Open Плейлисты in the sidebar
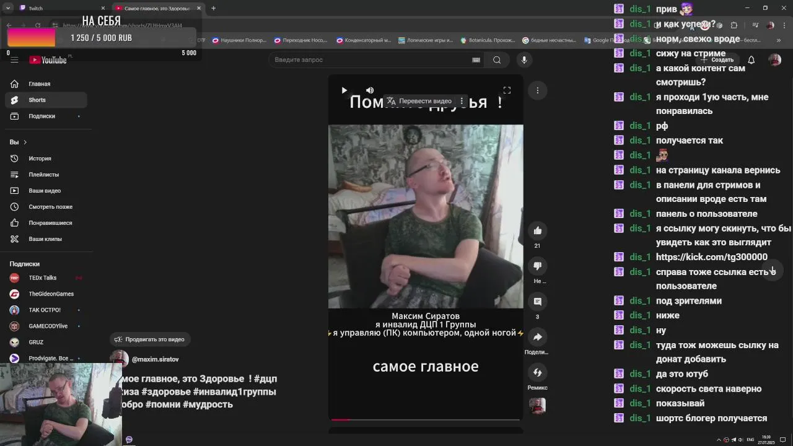This screenshot has width=793, height=446. click(x=46, y=175)
